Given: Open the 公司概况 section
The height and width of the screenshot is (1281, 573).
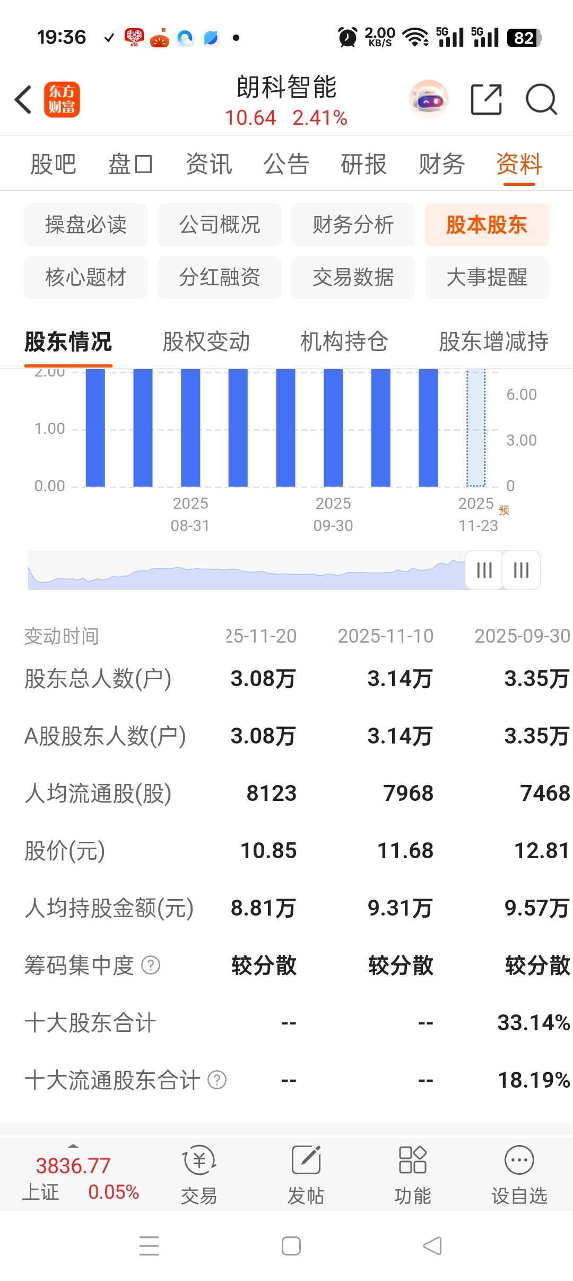Looking at the screenshot, I should [x=220, y=225].
